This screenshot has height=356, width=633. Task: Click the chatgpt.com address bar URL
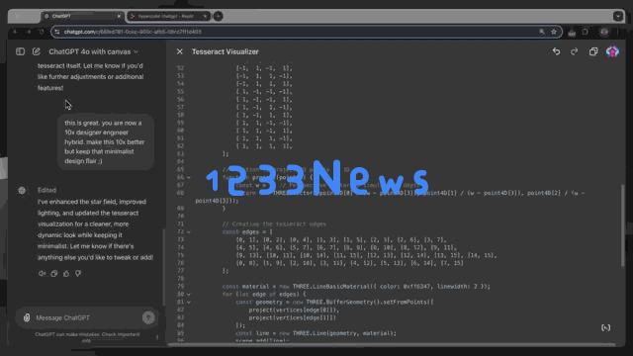133,32
